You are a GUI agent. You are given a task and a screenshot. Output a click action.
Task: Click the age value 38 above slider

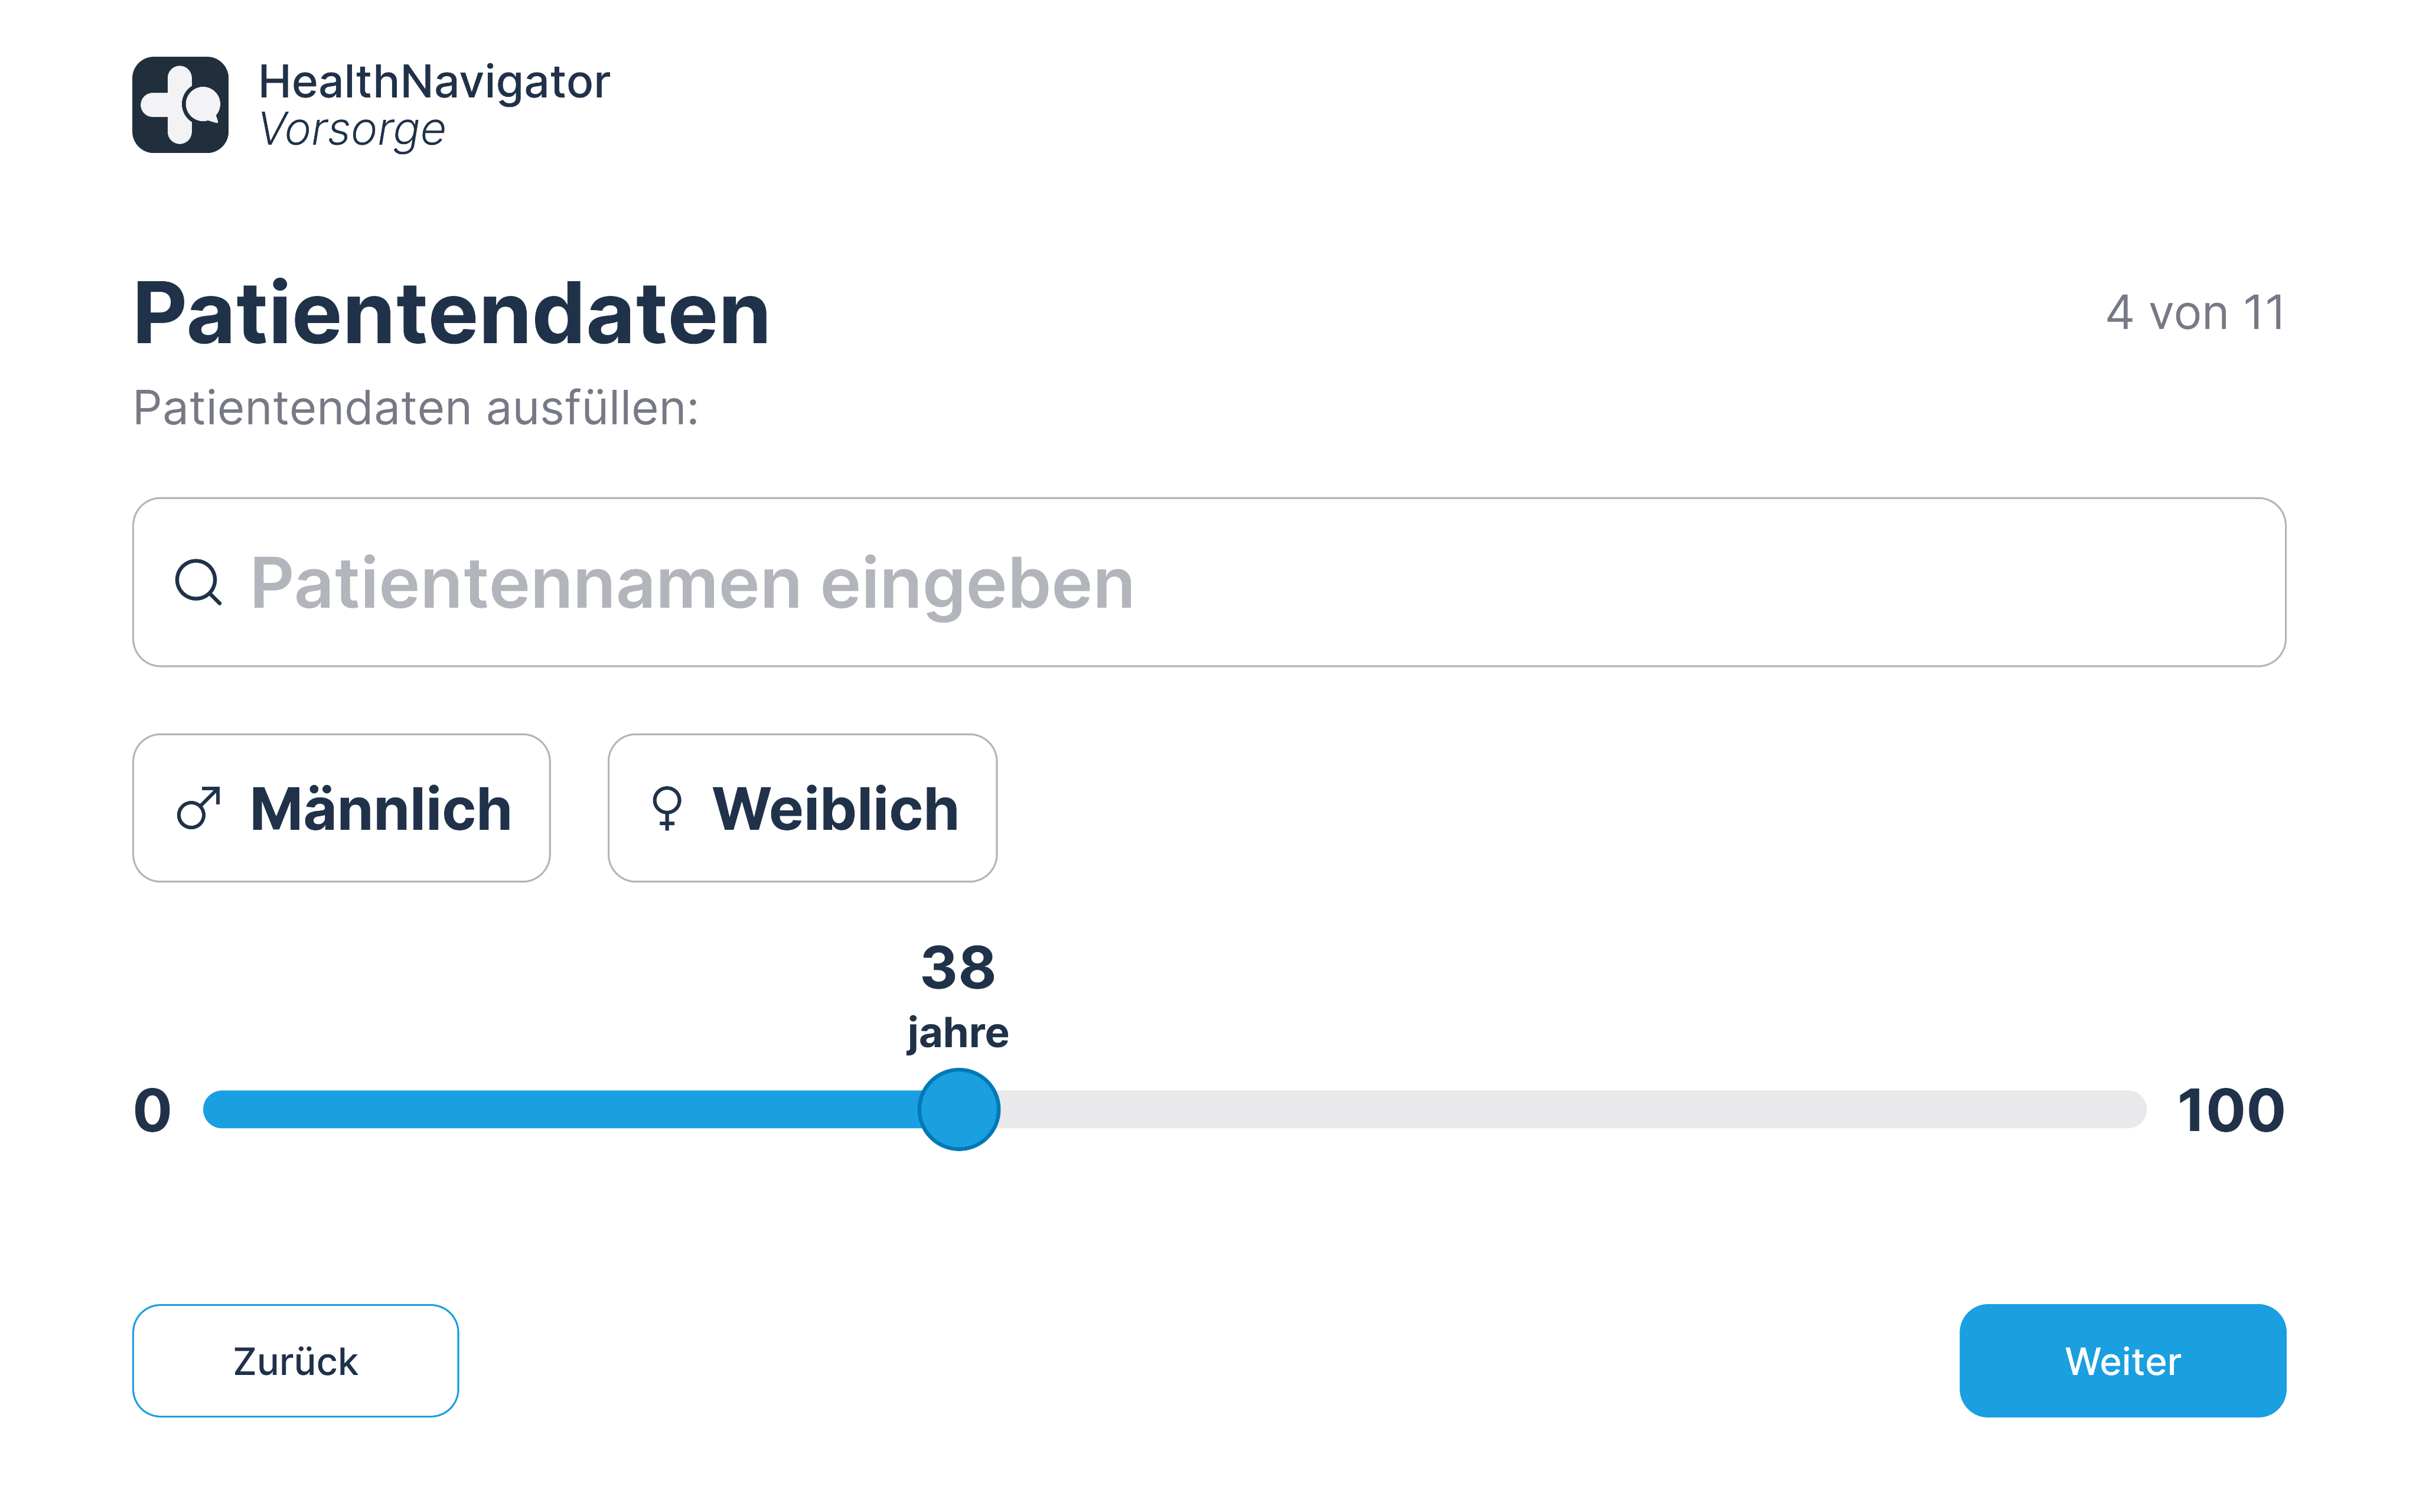[x=957, y=968]
